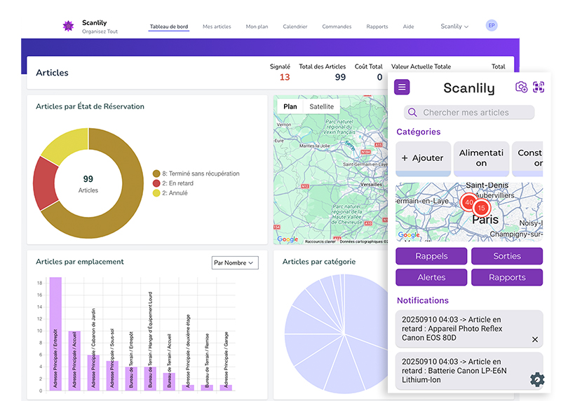Focus the Chercher mes articles search field
The height and width of the screenshot is (401, 561).
coord(469,113)
